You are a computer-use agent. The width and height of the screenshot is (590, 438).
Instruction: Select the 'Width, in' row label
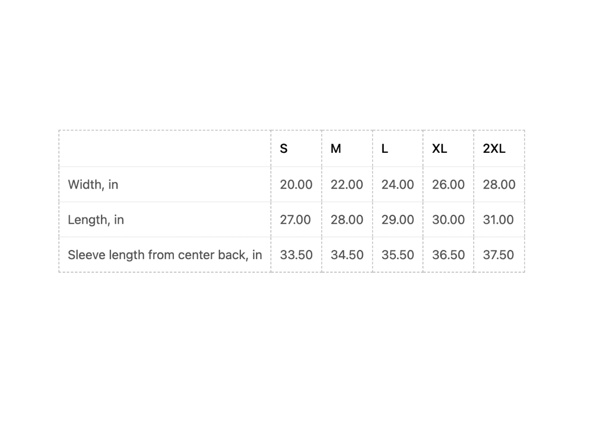tap(93, 185)
